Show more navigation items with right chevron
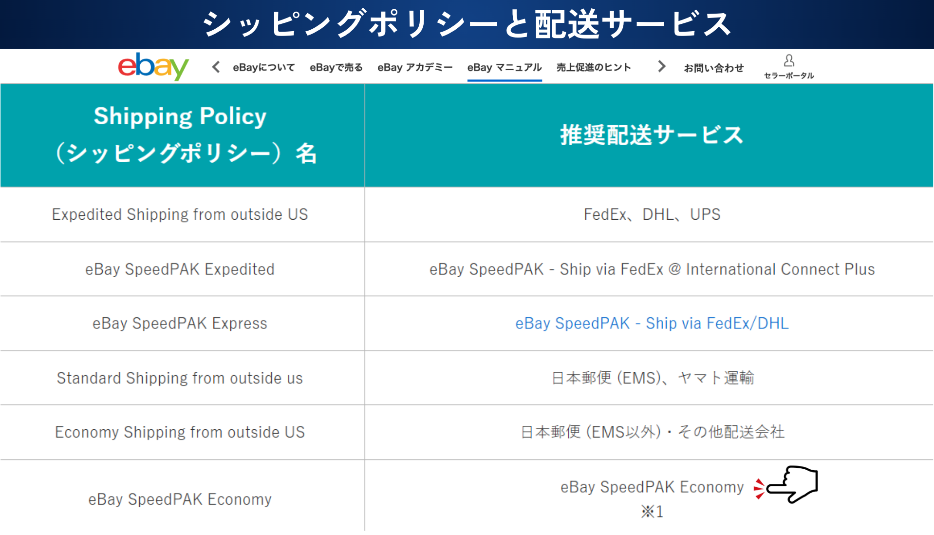Viewport: 934px width, 535px height. point(661,66)
